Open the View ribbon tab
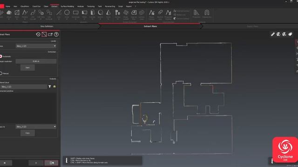The height and width of the screenshot is (167, 298). point(15,6)
